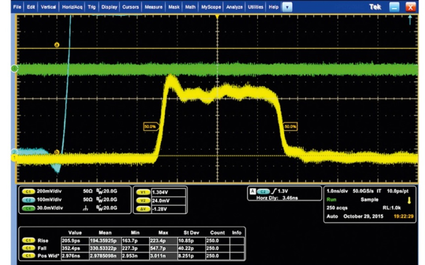Screen dimensions: 425x265
Task: Click the channel 4 green ground marker
Action: (14, 68)
